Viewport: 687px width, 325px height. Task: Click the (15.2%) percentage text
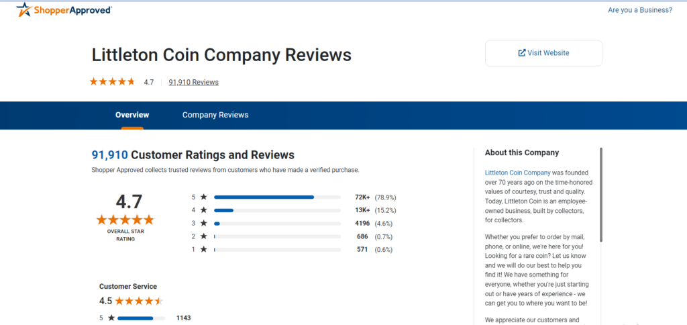point(385,211)
